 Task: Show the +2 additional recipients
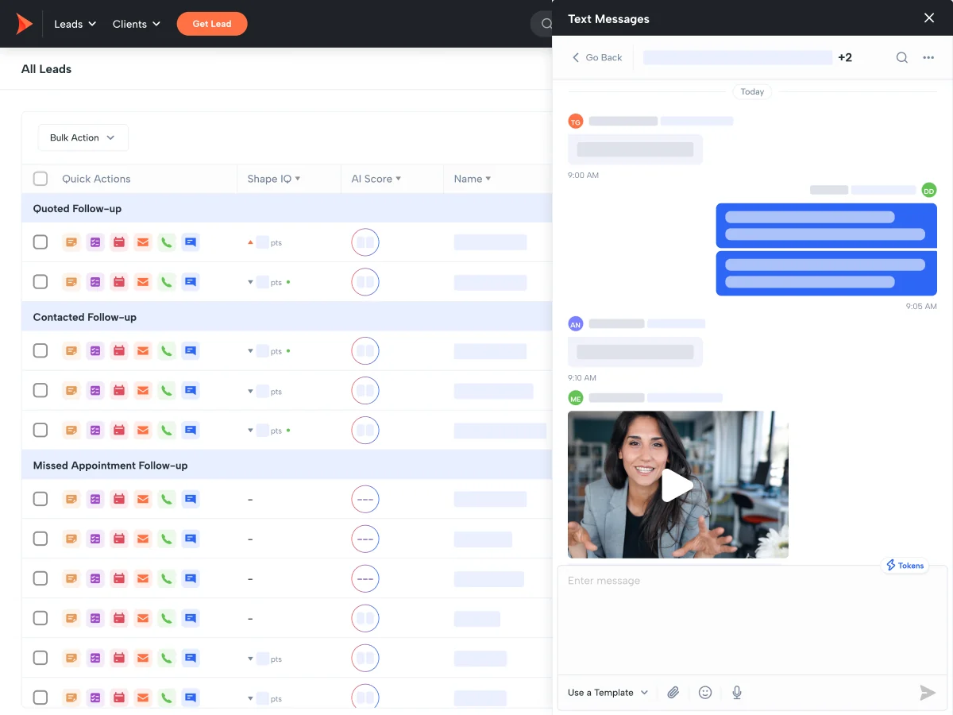(845, 57)
